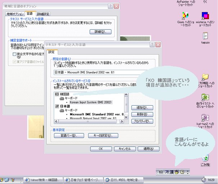Click the services list scroll-down arrow

[126, 117]
